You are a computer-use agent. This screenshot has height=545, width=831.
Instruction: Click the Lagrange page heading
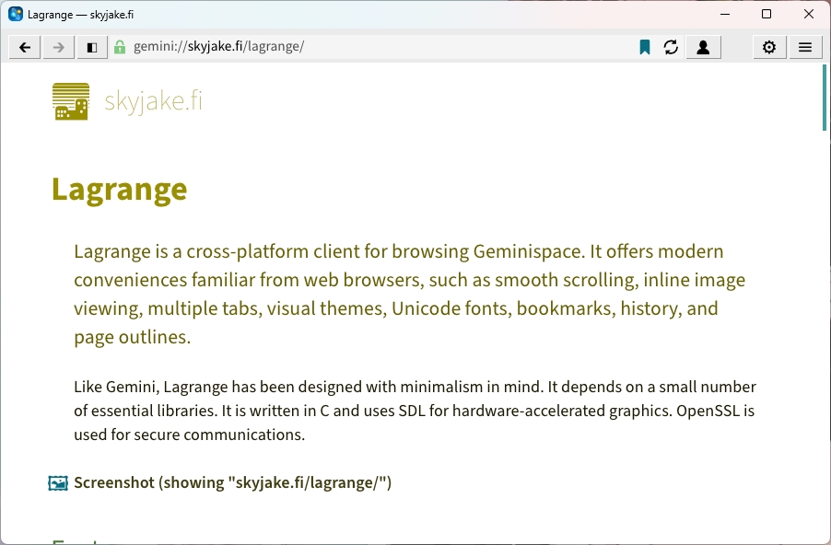[120, 190]
